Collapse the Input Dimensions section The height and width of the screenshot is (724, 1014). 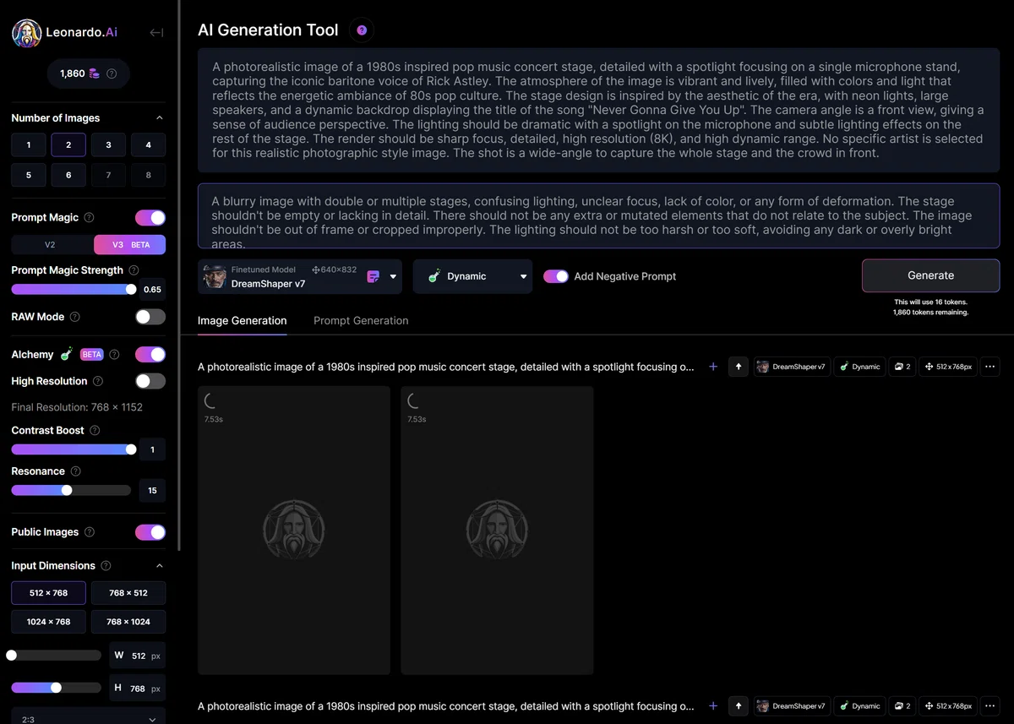[x=160, y=566]
